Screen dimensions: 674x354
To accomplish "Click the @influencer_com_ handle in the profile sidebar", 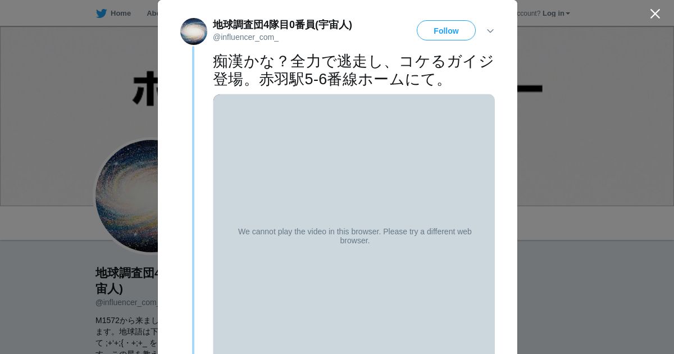I will (127, 302).
